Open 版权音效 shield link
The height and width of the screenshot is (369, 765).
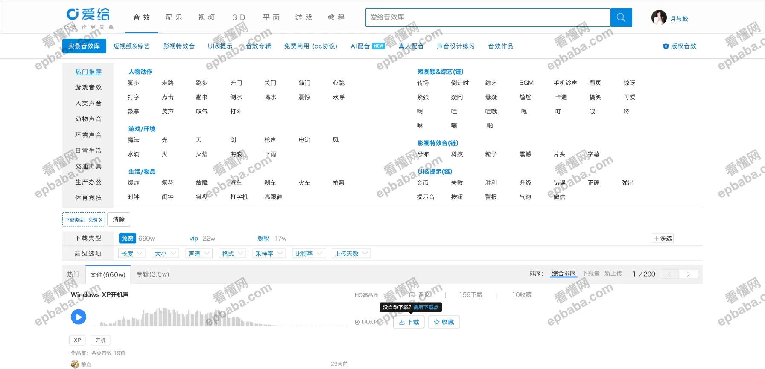679,46
